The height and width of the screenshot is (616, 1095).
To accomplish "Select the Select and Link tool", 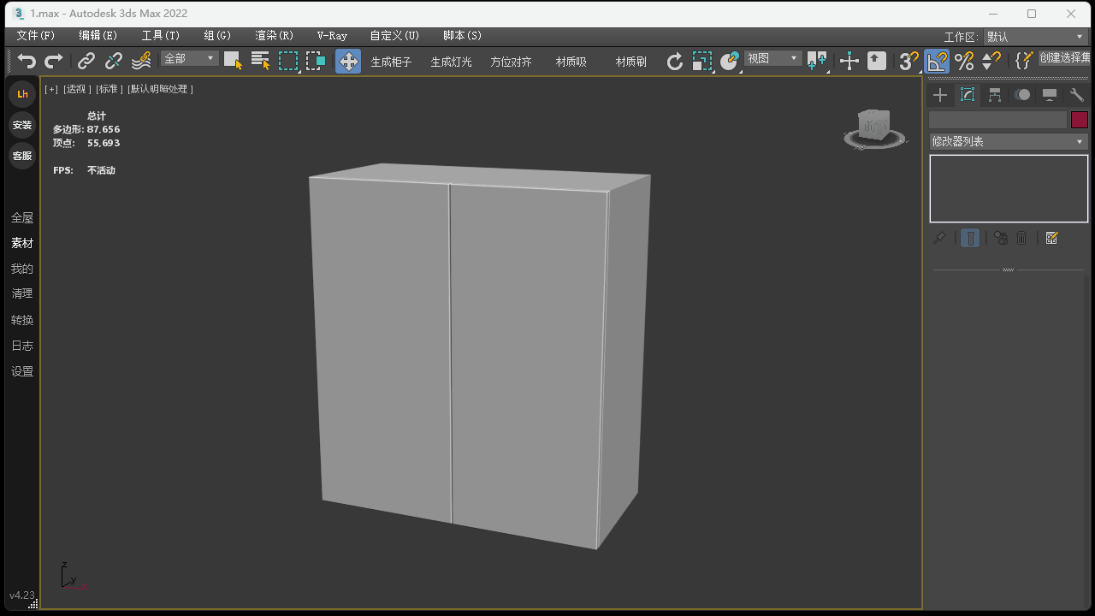I will tap(86, 61).
